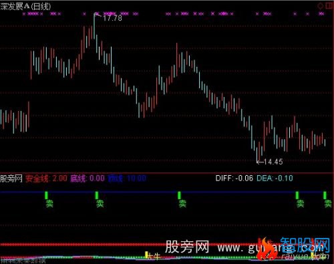Click the blue 顶线 10.00 indicator value

[x=127, y=178]
